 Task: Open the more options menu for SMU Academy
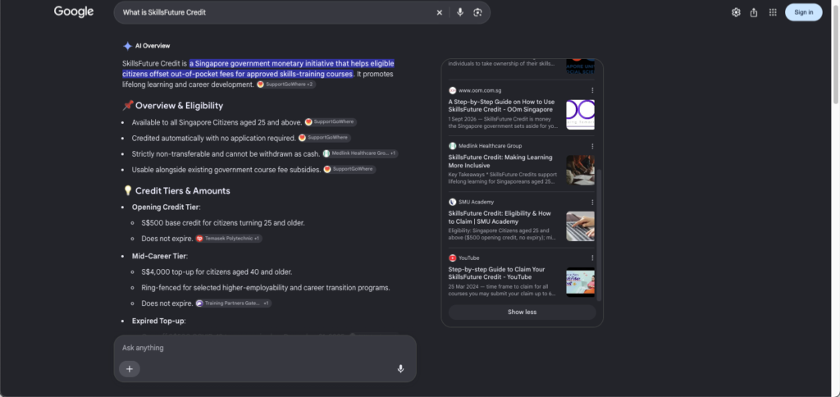592,203
